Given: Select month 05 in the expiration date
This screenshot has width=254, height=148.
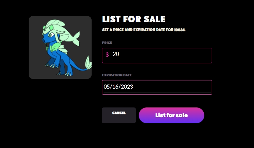Looking at the screenshot, I should tap(107, 87).
